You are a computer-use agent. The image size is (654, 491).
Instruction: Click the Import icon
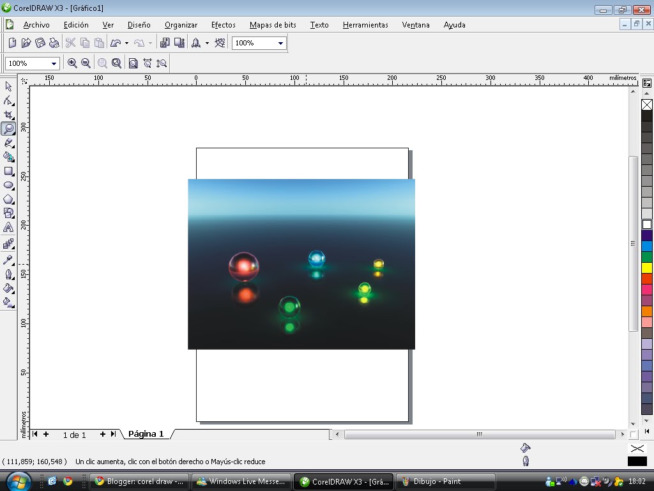click(165, 43)
